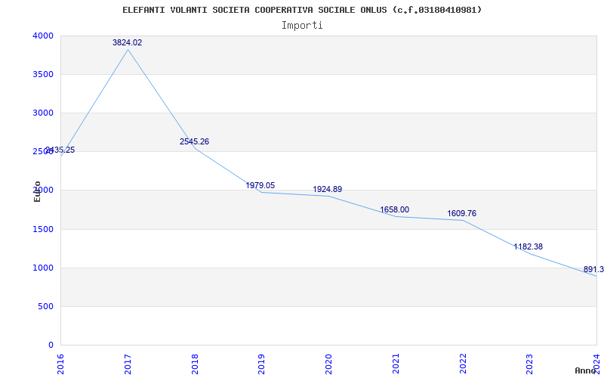Screen dimensions: 604x378
Task: Click the 1182.38 data label for 2023
Action: 528,247
